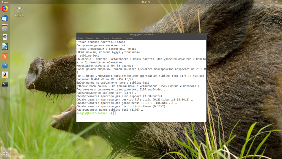Viewport: 282px width, 159px height.
Task: Open system menu arrow beside power icon
Action: click(x=279, y=2)
